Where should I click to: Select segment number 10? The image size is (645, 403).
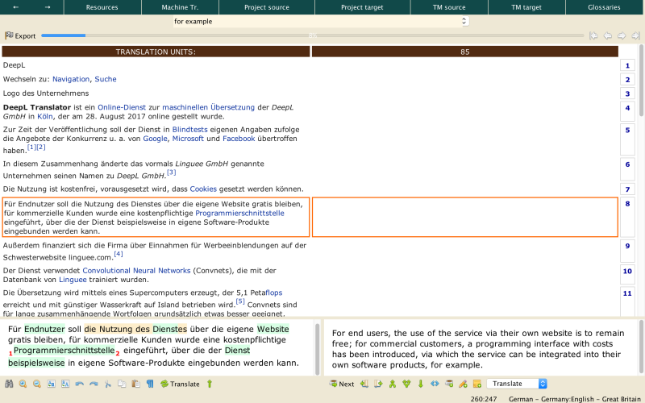point(627,274)
